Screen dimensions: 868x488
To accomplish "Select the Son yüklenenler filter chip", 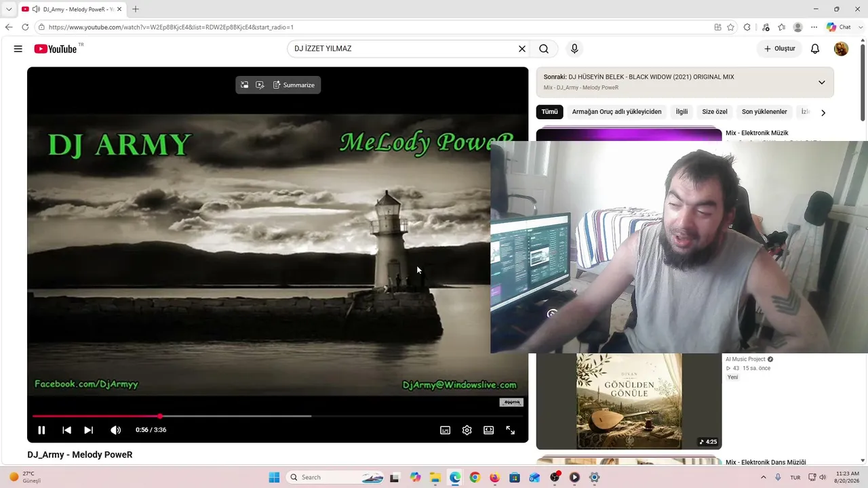I will (764, 112).
